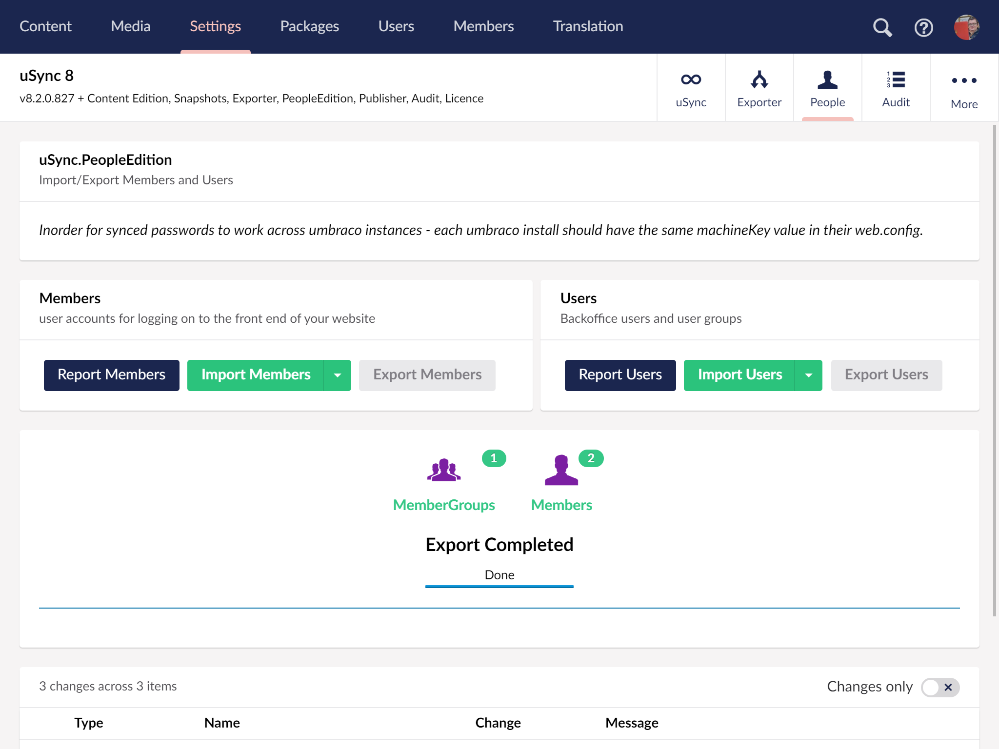Click the uSync infinity icon
The height and width of the screenshot is (749, 999).
click(691, 79)
